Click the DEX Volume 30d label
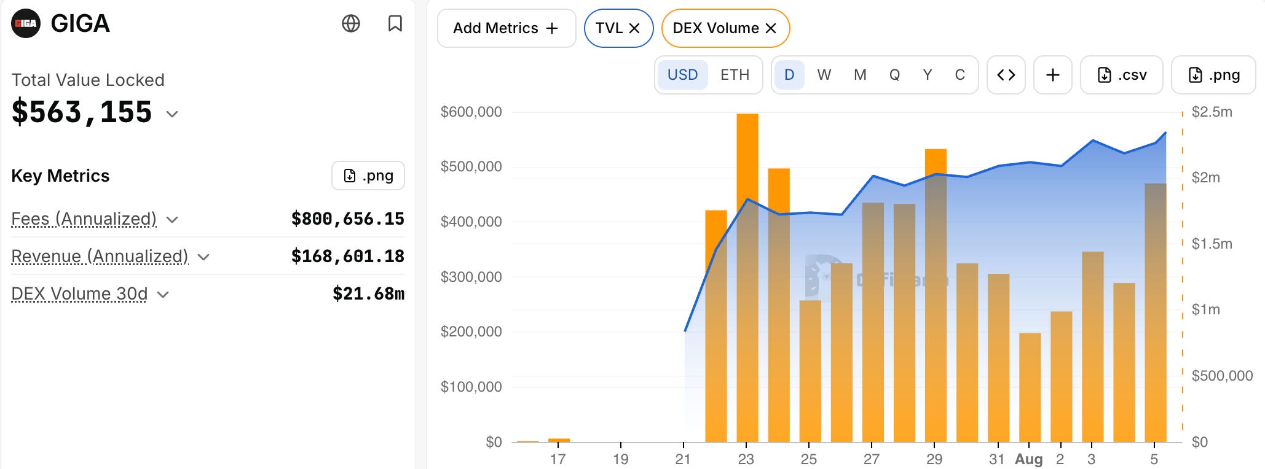 pos(79,294)
